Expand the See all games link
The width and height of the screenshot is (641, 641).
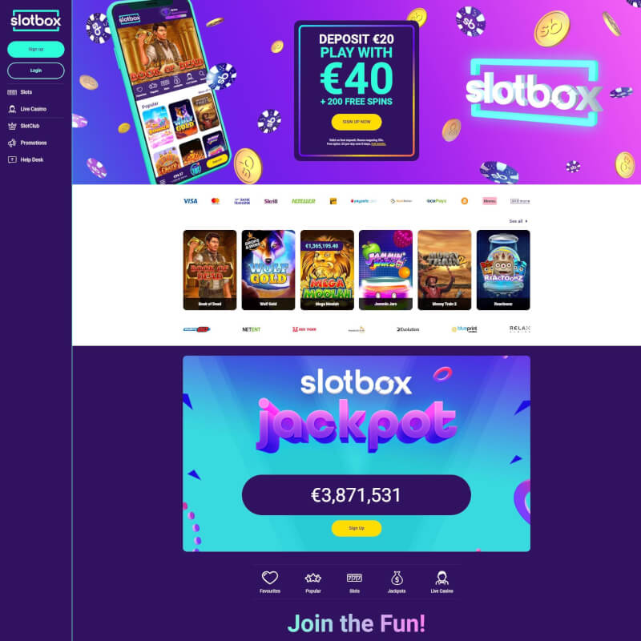click(x=518, y=221)
